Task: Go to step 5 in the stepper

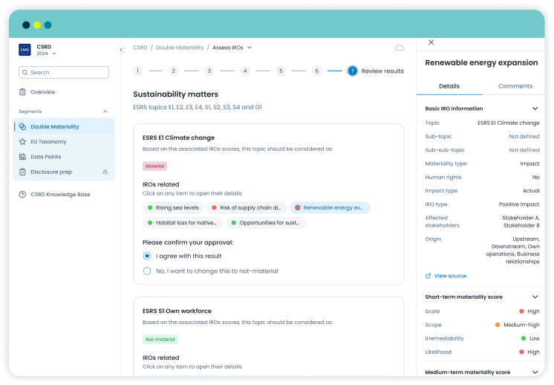Action: click(x=281, y=71)
